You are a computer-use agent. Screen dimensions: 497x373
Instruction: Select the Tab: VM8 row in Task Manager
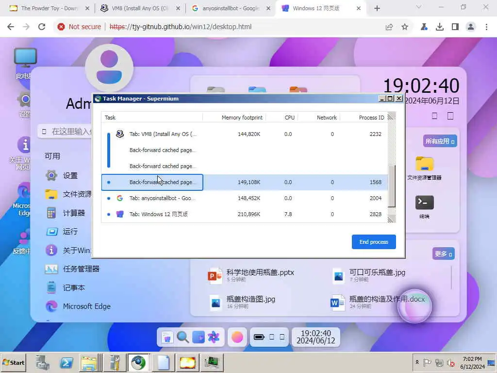(245, 134)
